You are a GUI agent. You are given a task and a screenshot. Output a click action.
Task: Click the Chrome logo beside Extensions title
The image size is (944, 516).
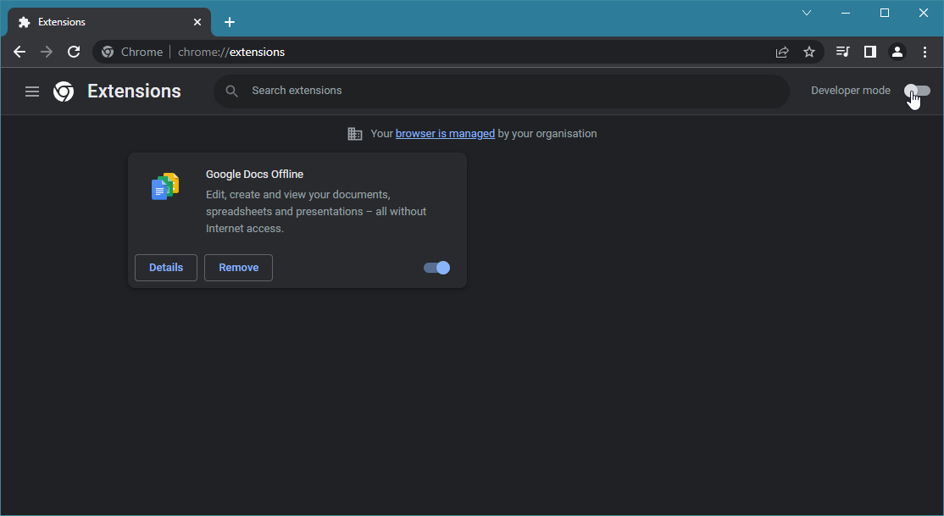click(64, 91)
